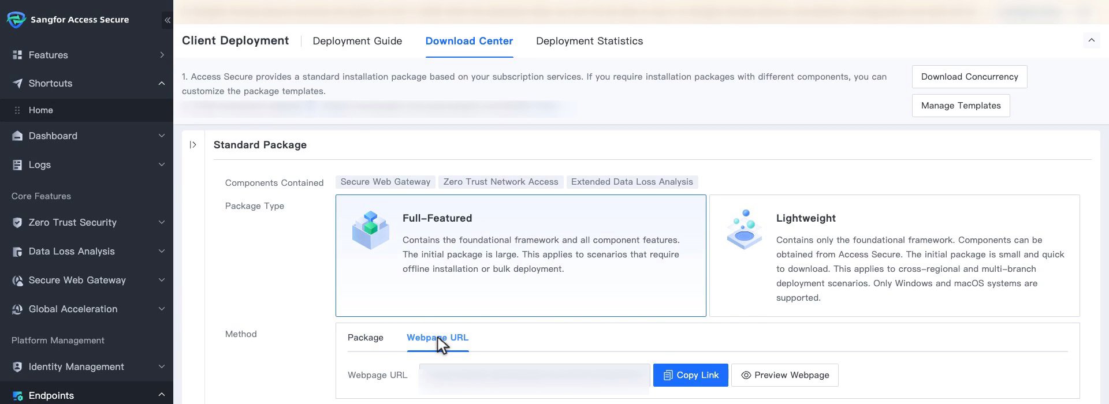The height and width of the screenshot is (404, 1109).
Task: Click the Zero Trust Network Access tag
Action: click(501, 182)
